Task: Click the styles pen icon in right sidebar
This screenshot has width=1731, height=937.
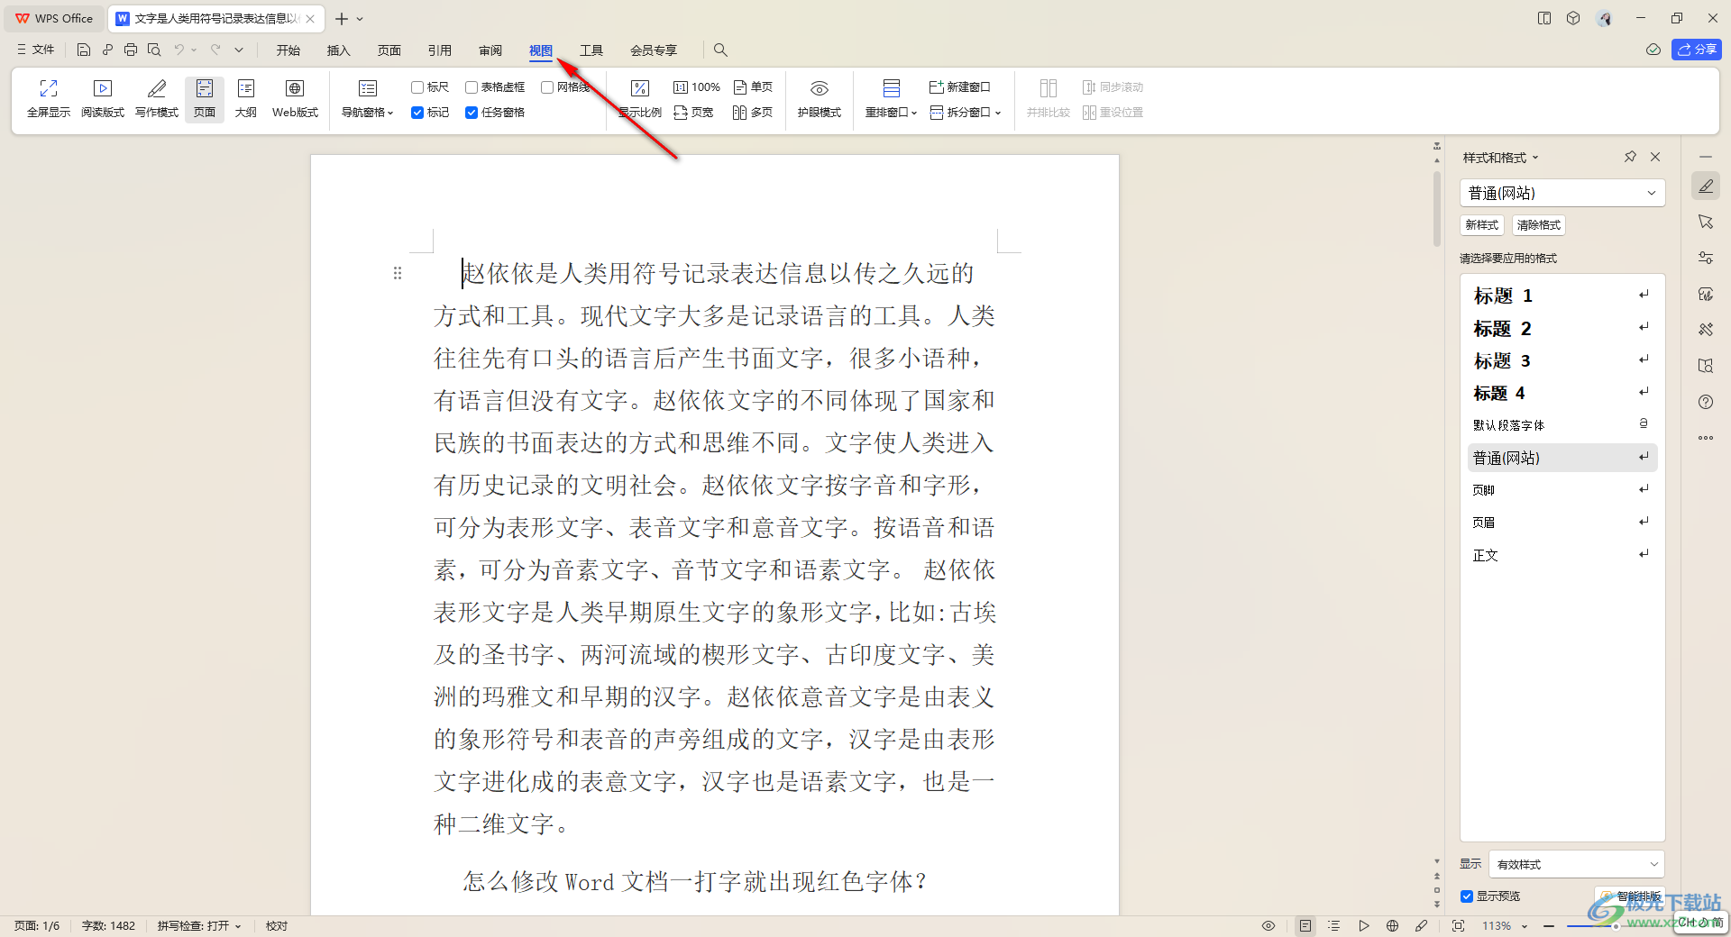Action: 1705,186
